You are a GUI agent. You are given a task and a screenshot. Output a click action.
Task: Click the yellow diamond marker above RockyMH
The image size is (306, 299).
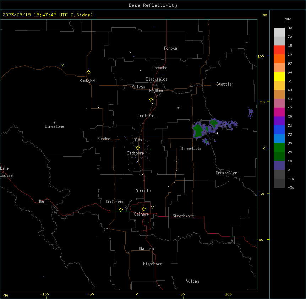pos(89,72)
